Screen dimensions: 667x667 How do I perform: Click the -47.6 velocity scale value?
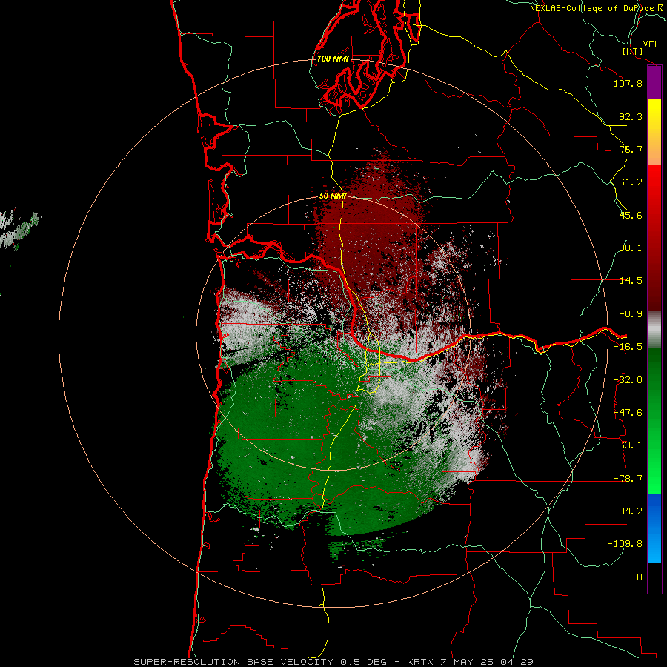[628, 413]
